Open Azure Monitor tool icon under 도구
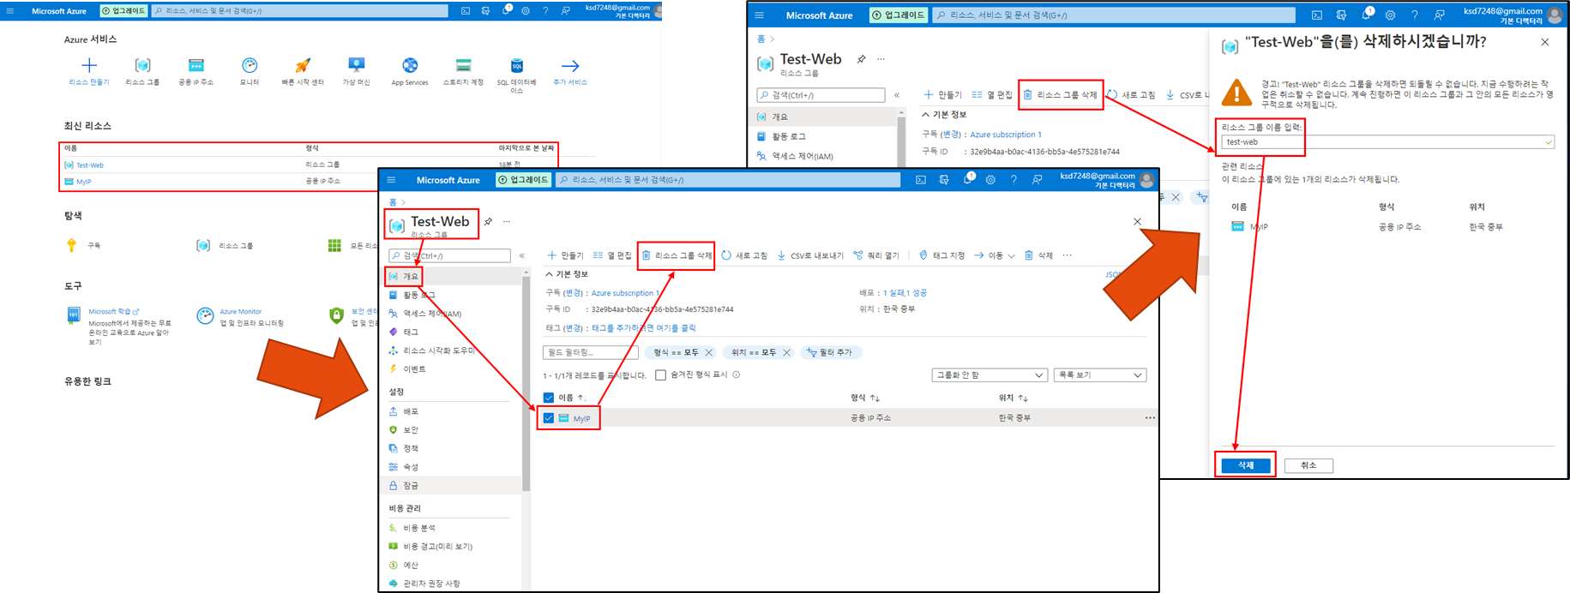This screenshot has height=593, width=1570. 205,316
